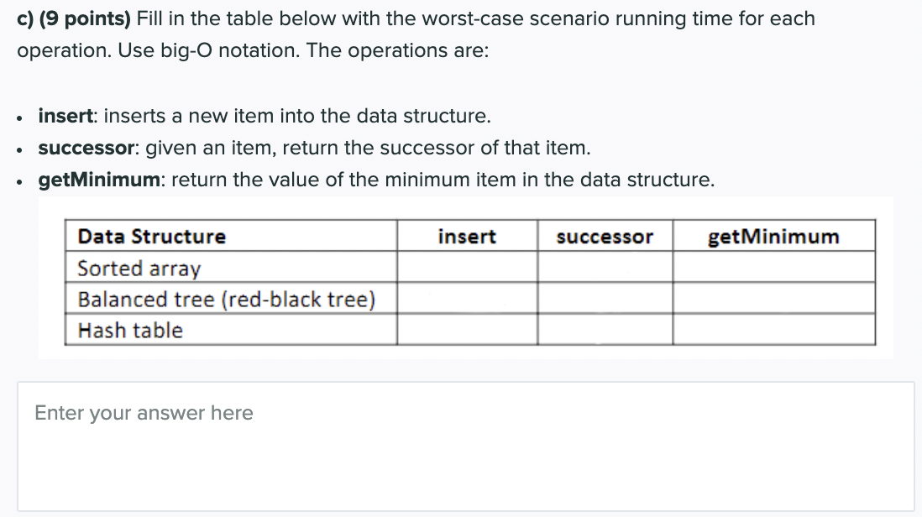The height and width of the screenshot is (517, 922).
Task: Click the empty successor cell for Hash table
Action: [605, 330]
